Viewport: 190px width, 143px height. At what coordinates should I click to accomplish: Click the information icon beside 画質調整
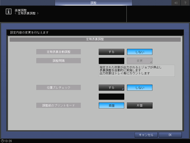(x=8, y=11)
